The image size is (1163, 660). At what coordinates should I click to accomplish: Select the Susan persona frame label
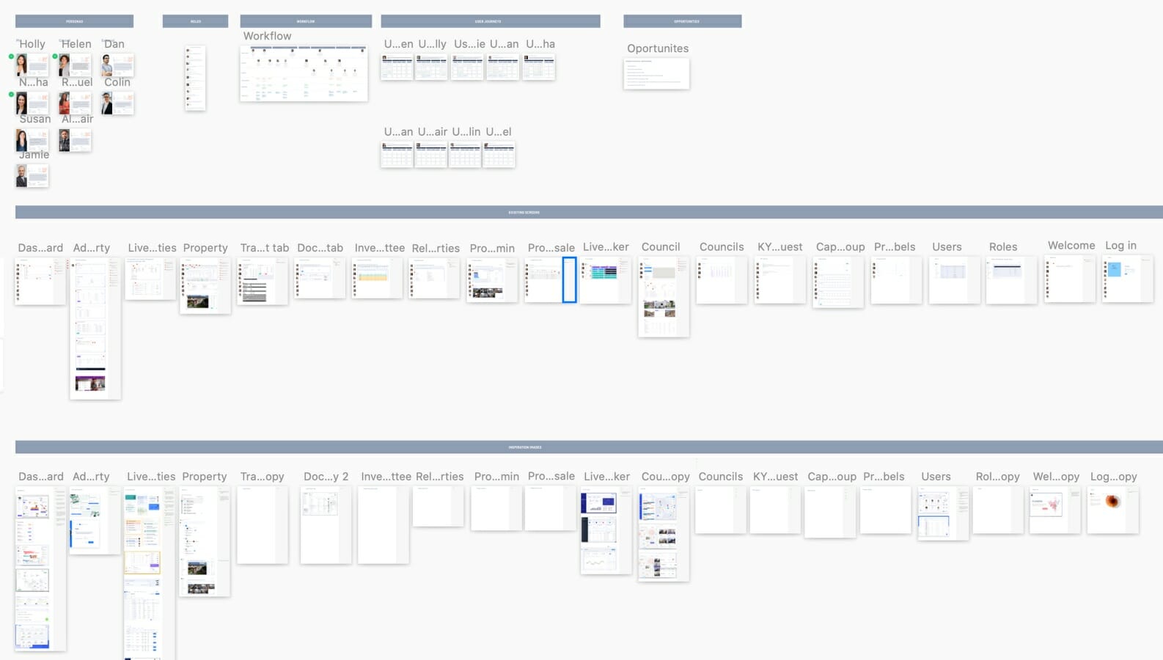pyautogui.click(x=35, y=119)
